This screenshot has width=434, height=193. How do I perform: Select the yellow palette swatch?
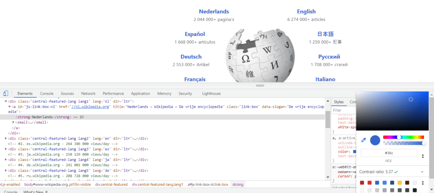pyautogui.click(x=399, y=183)
